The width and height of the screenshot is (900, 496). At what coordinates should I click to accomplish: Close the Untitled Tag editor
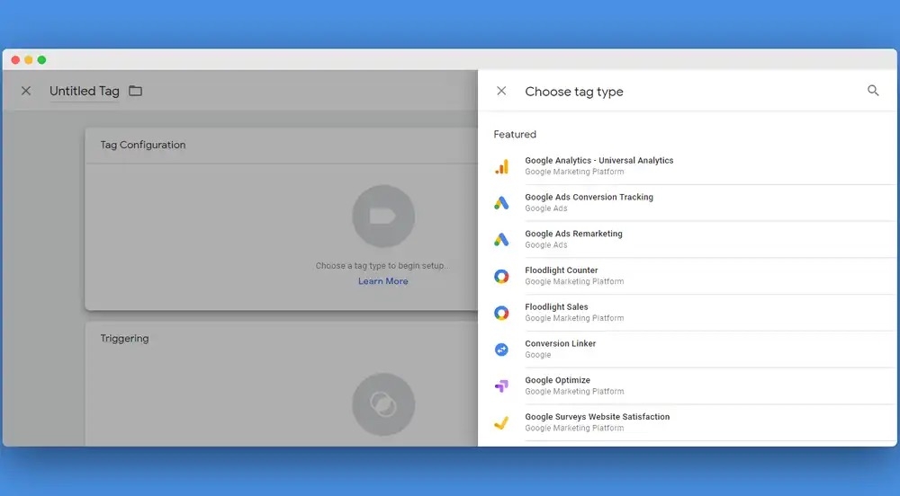[26, 91]
